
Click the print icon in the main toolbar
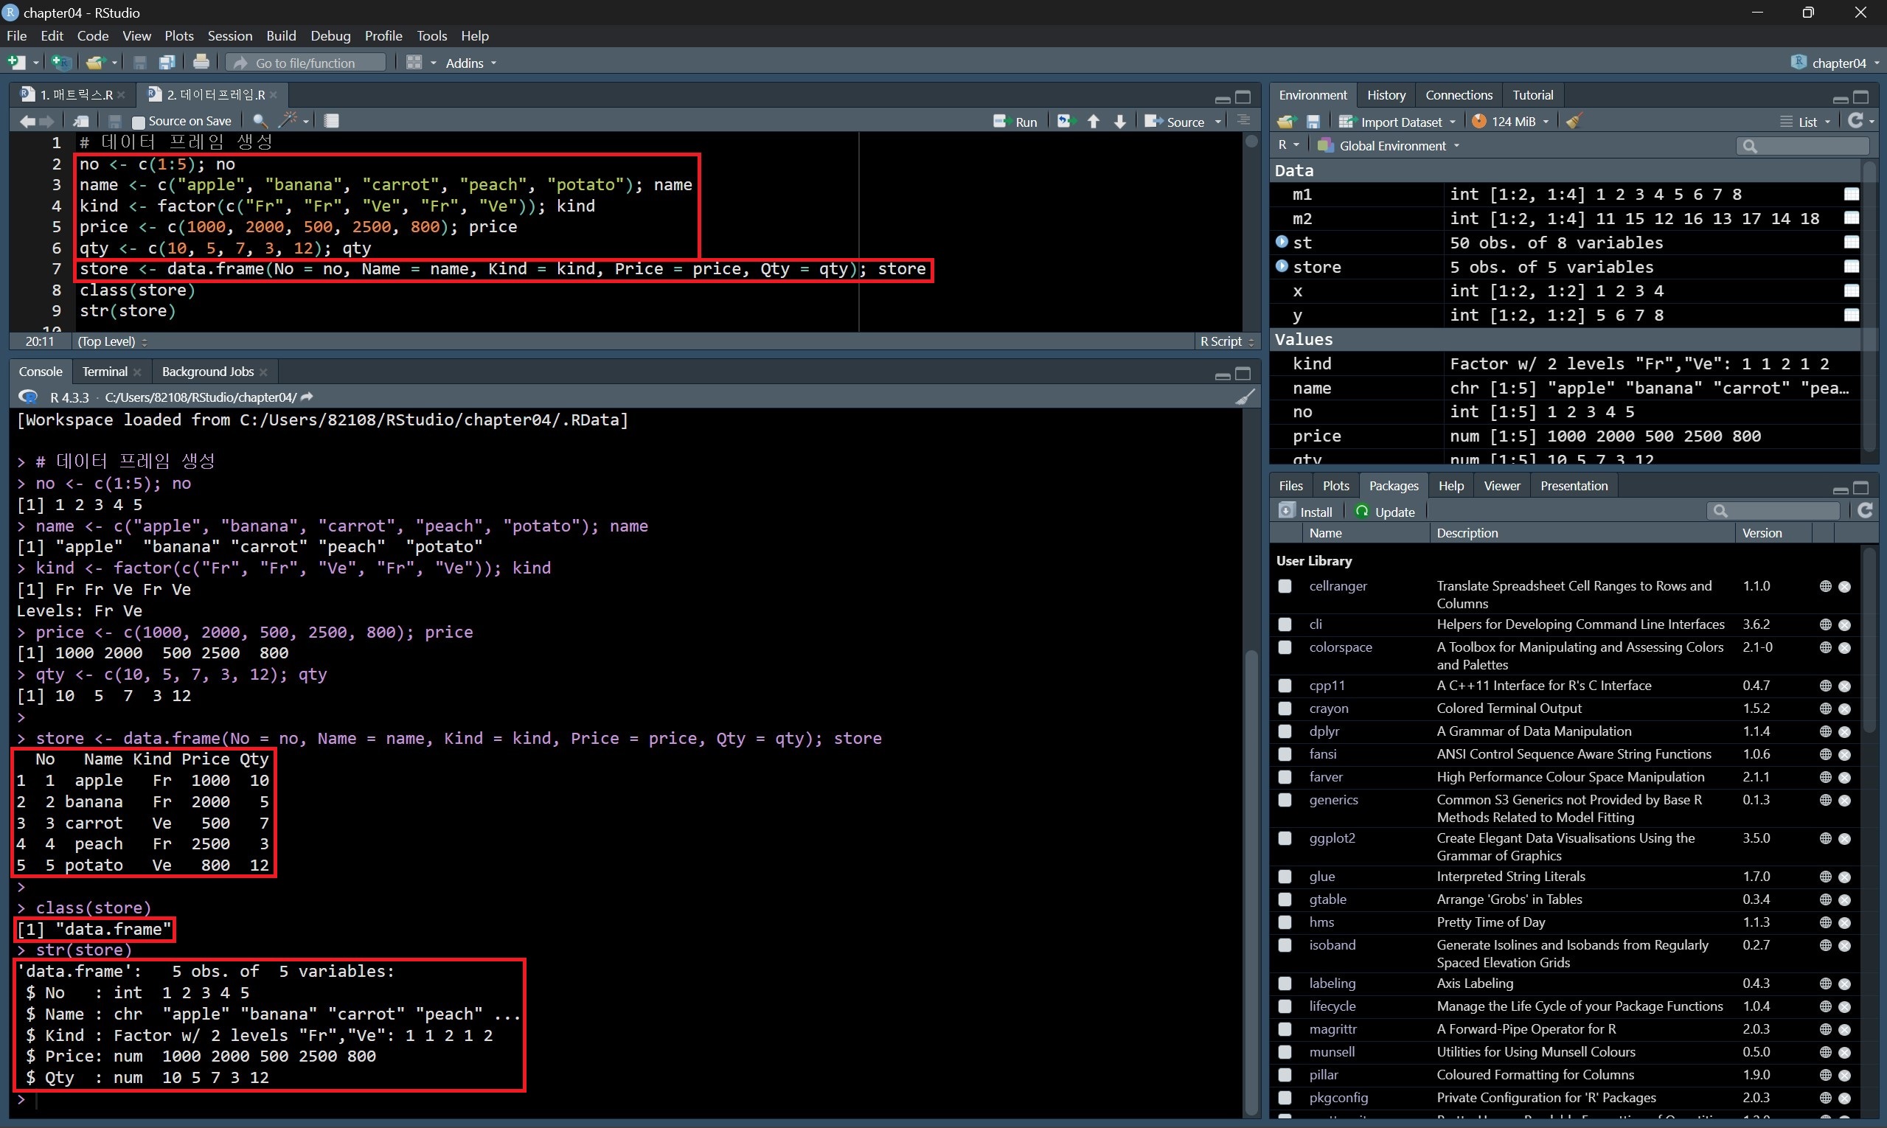coord(201,63)
